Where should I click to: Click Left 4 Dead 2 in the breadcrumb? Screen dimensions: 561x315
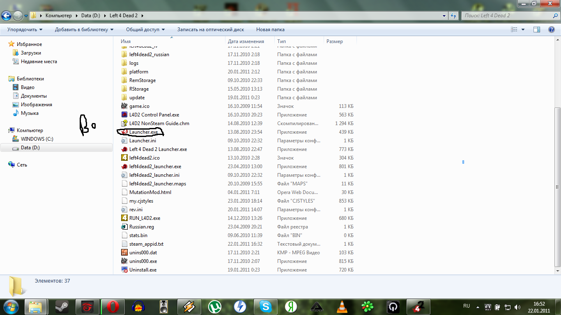[124, 16]
